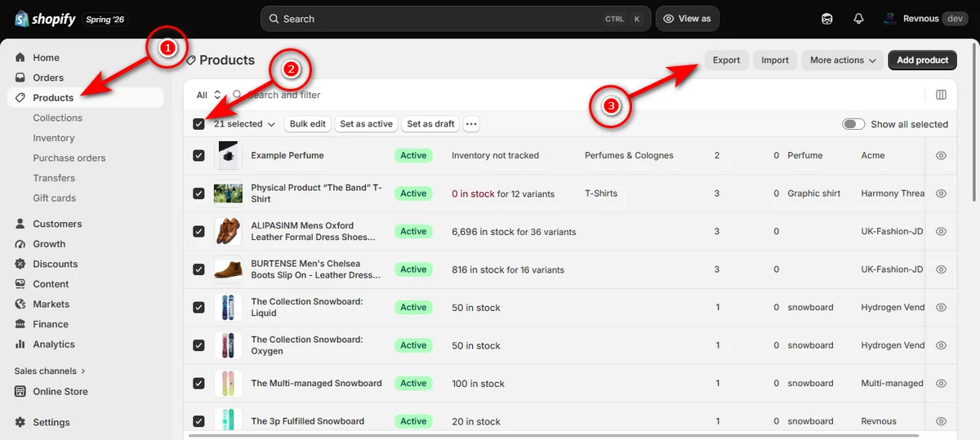Click the "Spring '26" edition badge
Image resolution: width=980 pixels, height=440 pixels.
coord(105,19)
